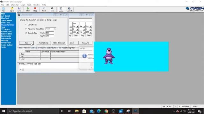
Task: Open the Windows Start menu
Action: [4, 111]
